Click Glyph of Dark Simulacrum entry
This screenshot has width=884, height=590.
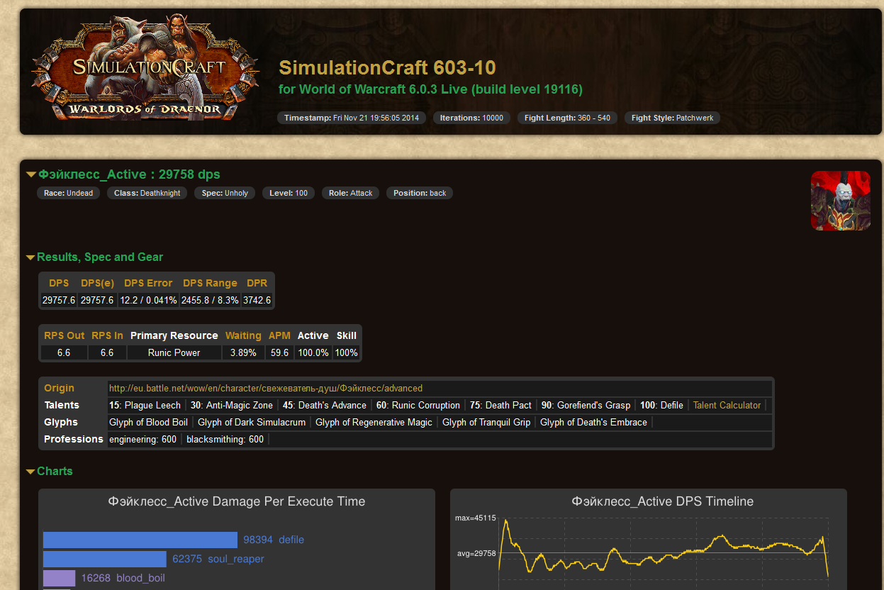click(x=252, y=423)
